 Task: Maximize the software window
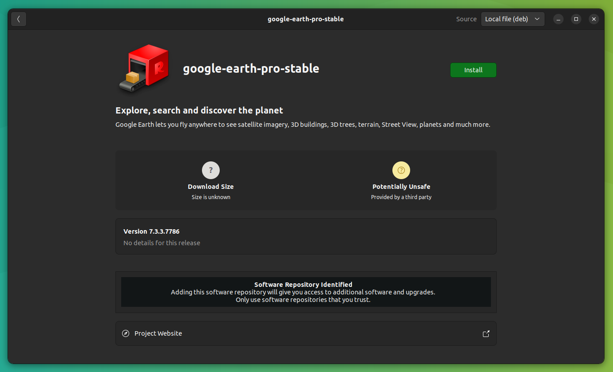point(576,19)
